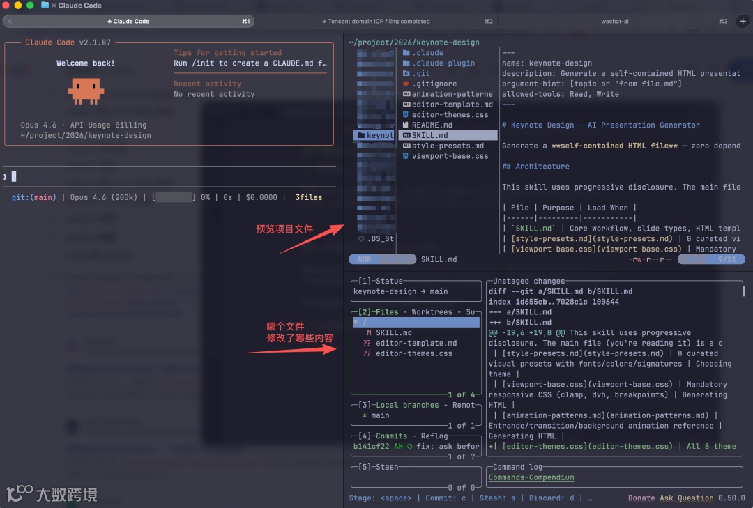Focus the Claude Code prompt input
Screen dimensions: 753x508
pos(169,177)
